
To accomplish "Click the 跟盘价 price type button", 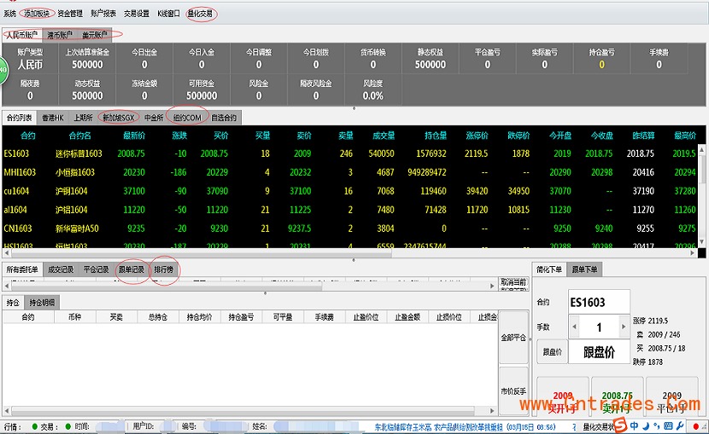I will pyautogui.click(x=551, y=351).
